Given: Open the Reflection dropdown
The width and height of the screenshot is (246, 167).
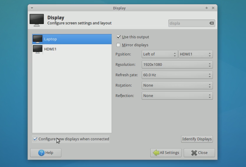Looking at the screenshot, I should coord(177,96).
